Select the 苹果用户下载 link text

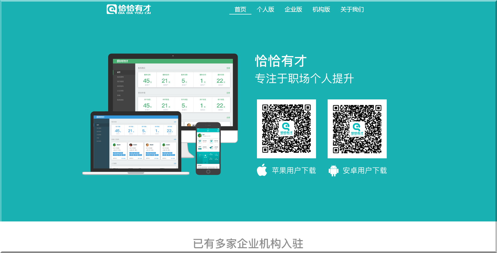[x=294, y=170]
